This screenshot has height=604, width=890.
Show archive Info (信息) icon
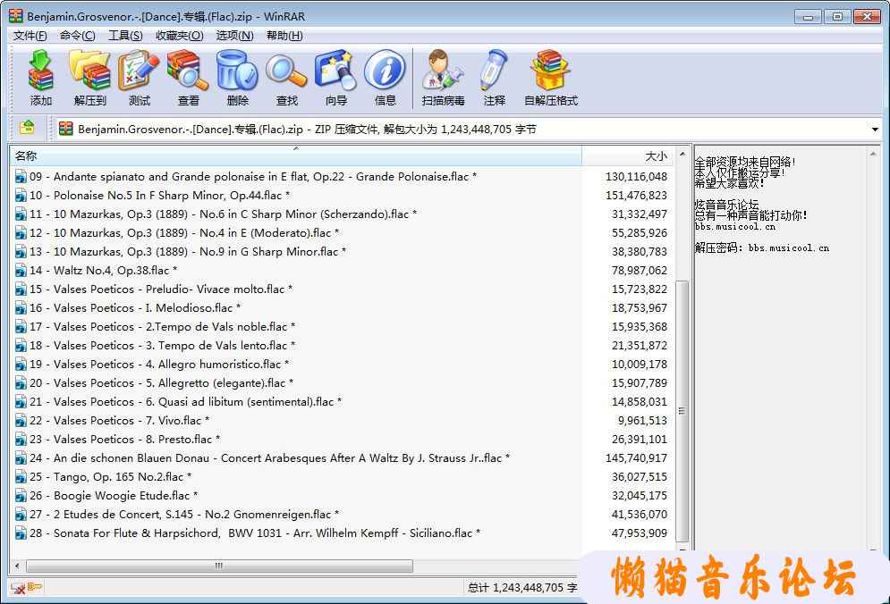click(385, 77)
